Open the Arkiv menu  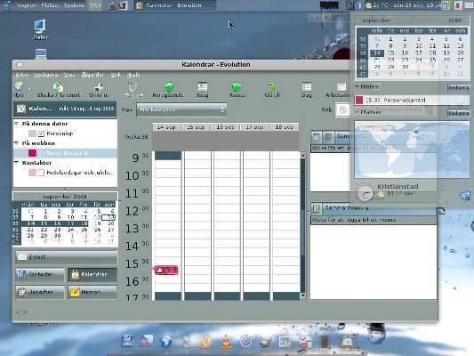[x=21, y=75]
